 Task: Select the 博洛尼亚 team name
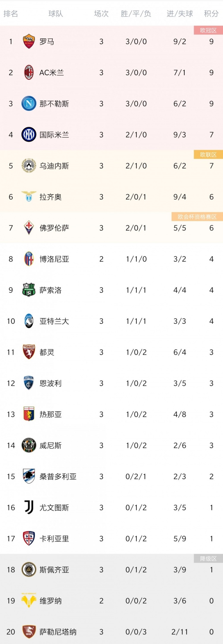54,259
